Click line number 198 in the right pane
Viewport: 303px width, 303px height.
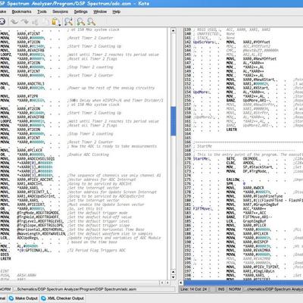coord(188,275)
